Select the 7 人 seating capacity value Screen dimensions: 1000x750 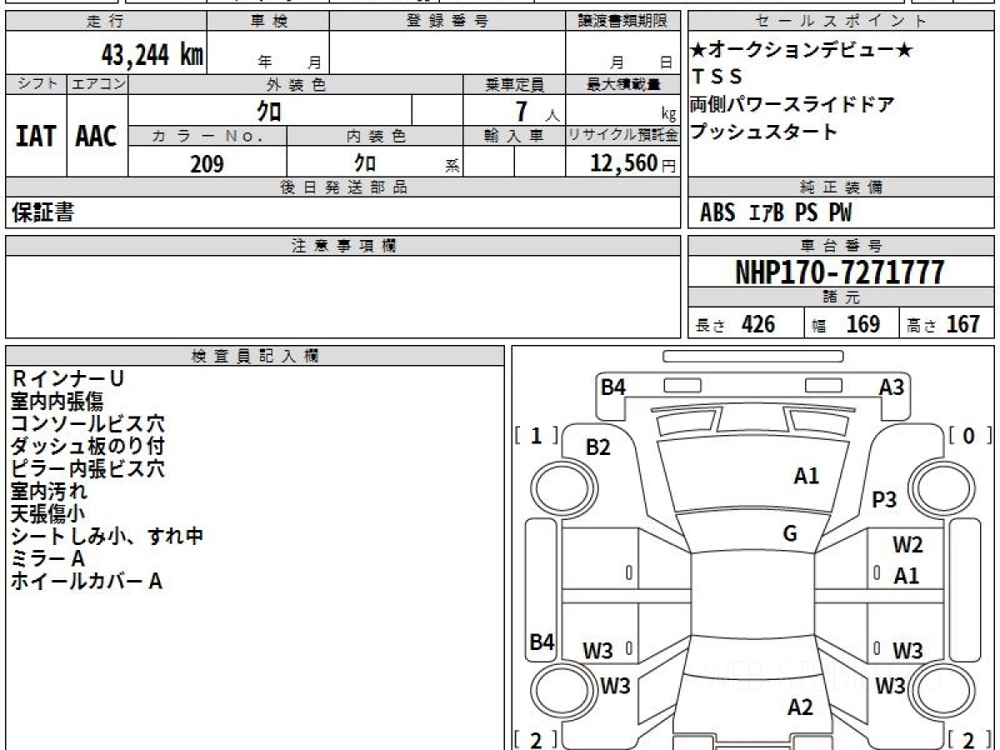(x=536, y=111)
